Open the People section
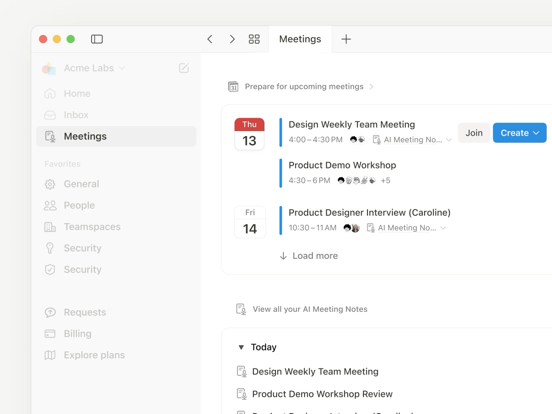The height and width of the screenshot is (414, 552). coord(79,205)
